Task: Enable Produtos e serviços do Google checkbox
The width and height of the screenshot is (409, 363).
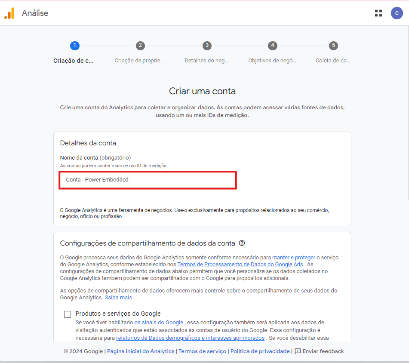Action: tap(68, 314)
